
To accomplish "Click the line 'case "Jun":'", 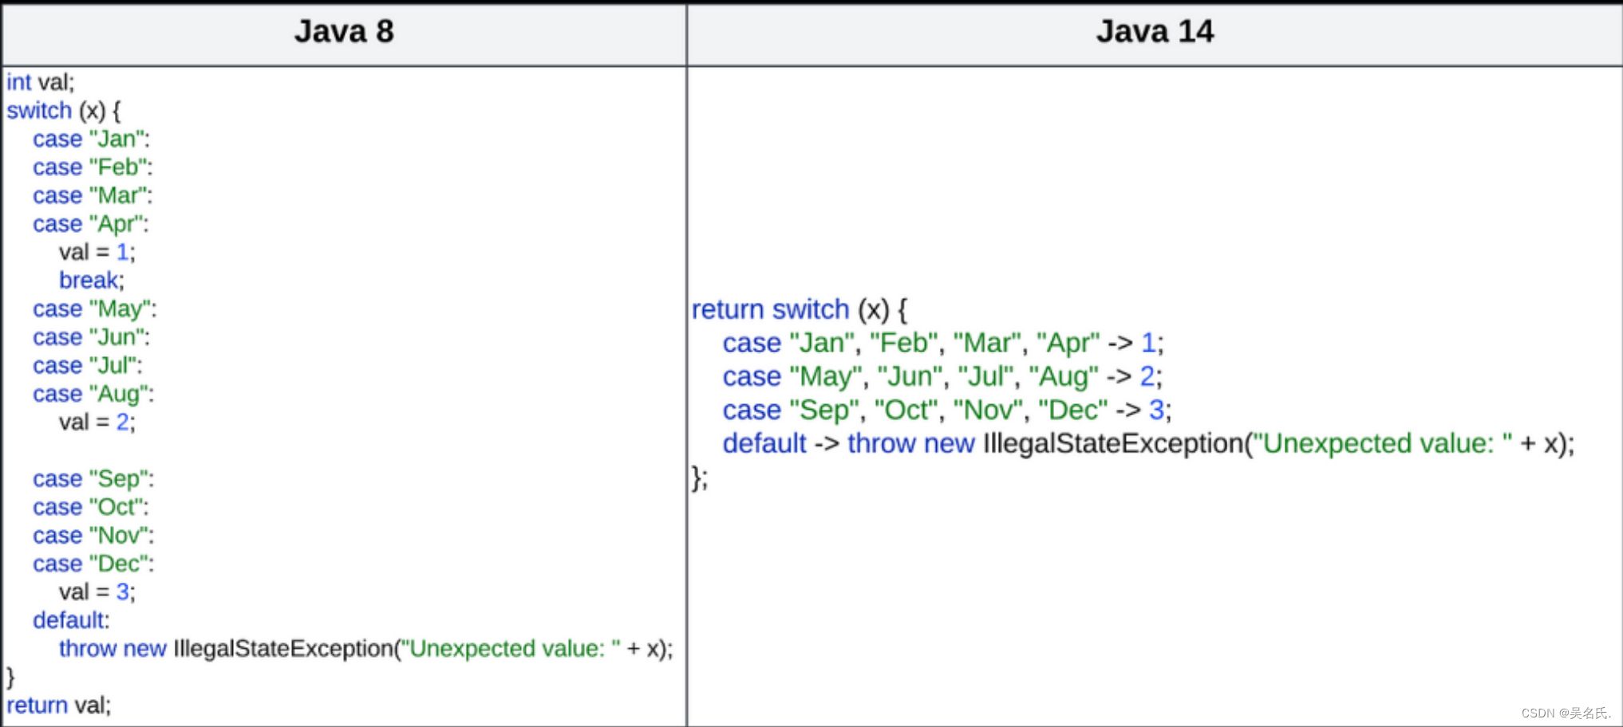I will [x=91, y=337].
